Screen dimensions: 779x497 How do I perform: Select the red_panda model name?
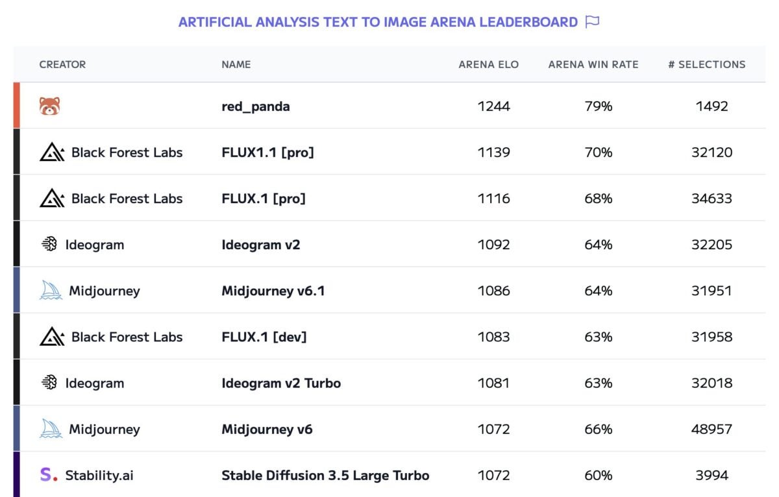256,106
